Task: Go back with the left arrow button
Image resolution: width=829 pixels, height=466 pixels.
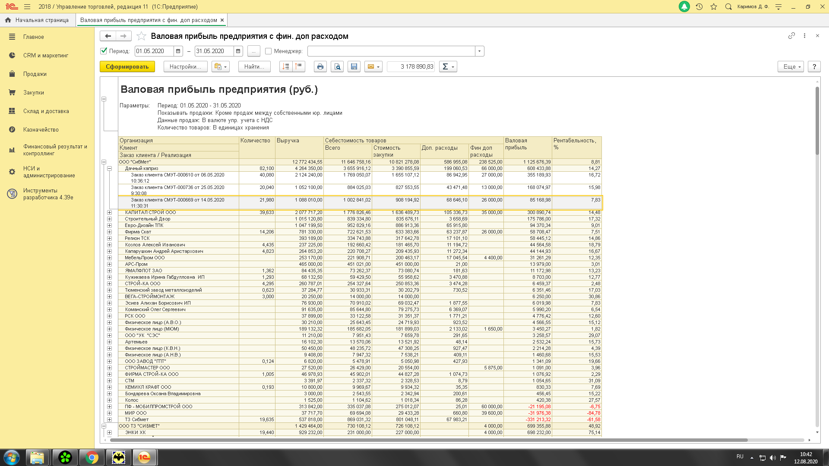Action: [x=108, y=36]
